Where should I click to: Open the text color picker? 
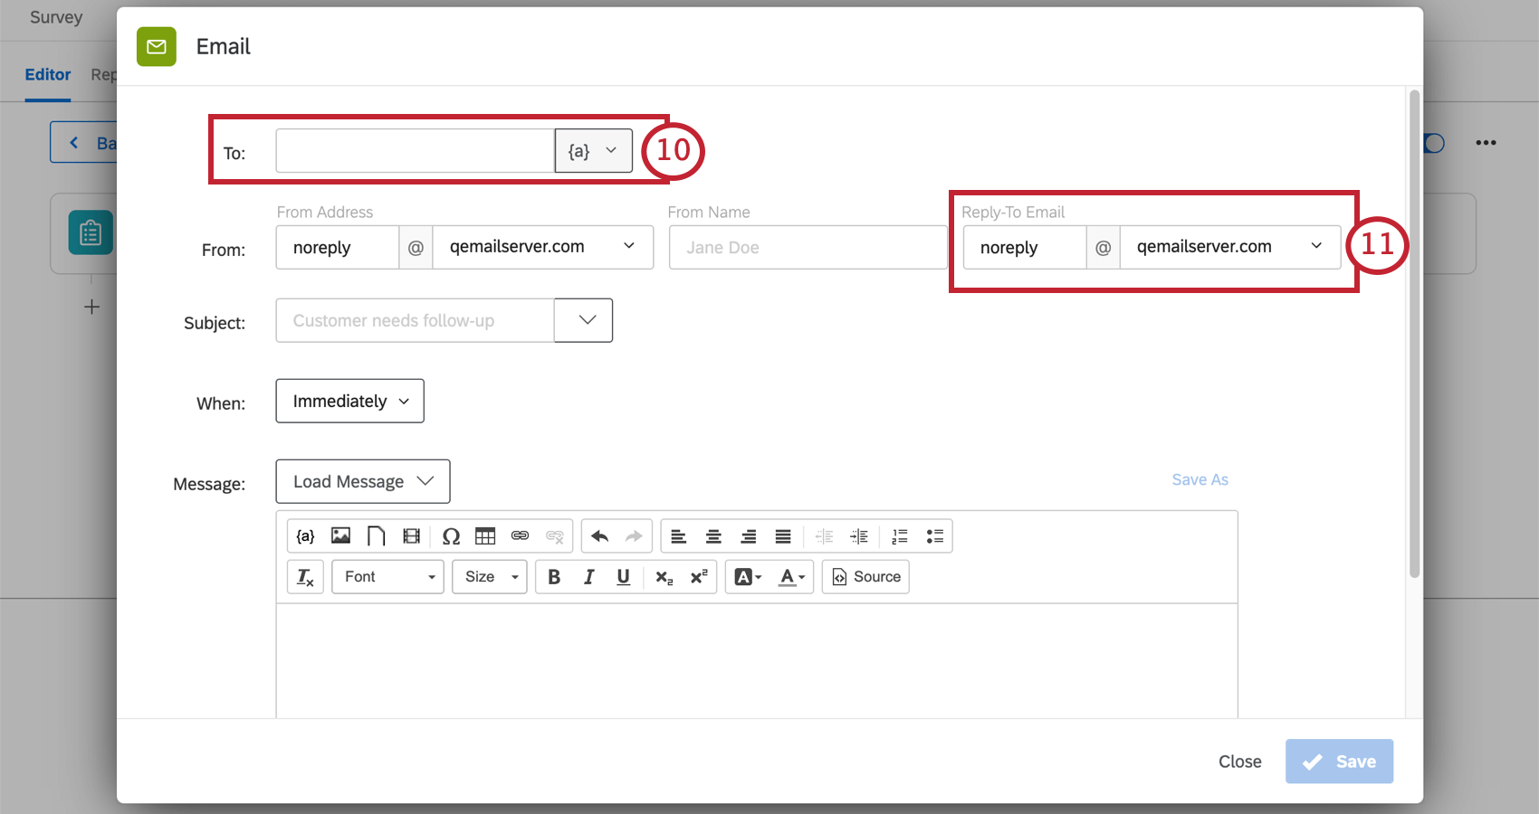pyautogui.click(x=789, y=576)
